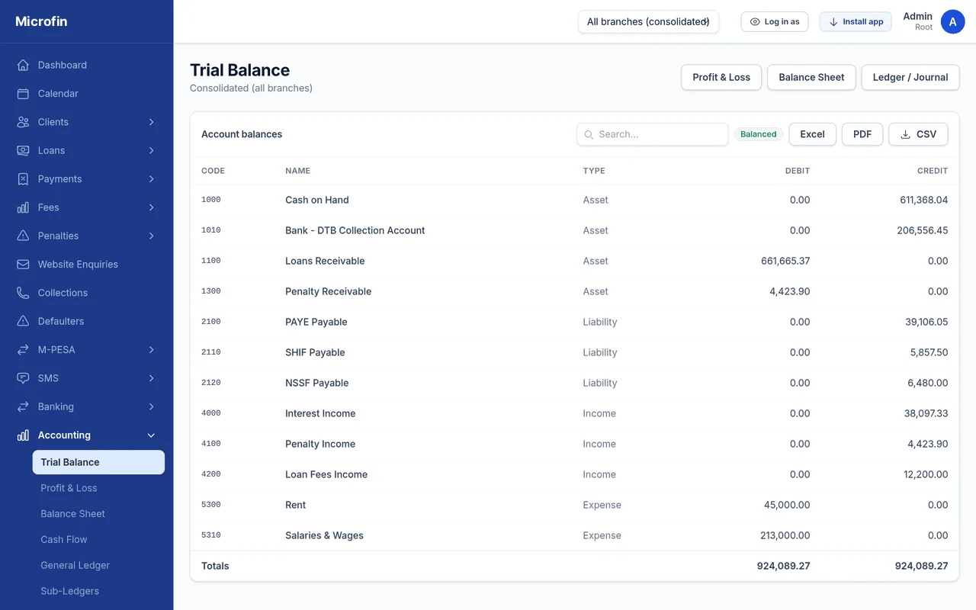976x610 pixels.
Task: Open the Profit & Loss header button
Action: pos(721,77)
